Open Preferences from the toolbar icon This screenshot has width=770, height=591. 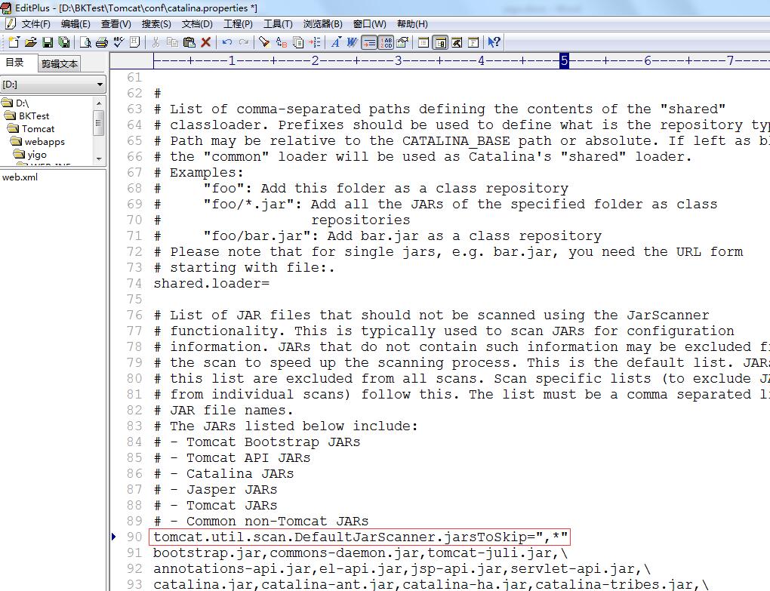(x=402, y=42)
